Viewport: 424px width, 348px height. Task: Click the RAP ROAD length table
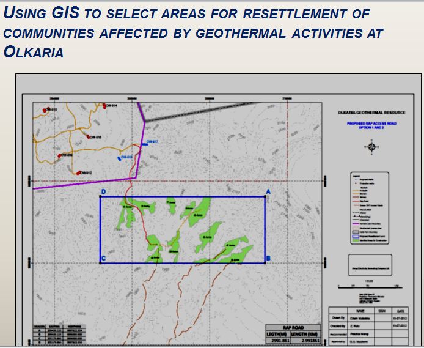(x=293, y=334)
